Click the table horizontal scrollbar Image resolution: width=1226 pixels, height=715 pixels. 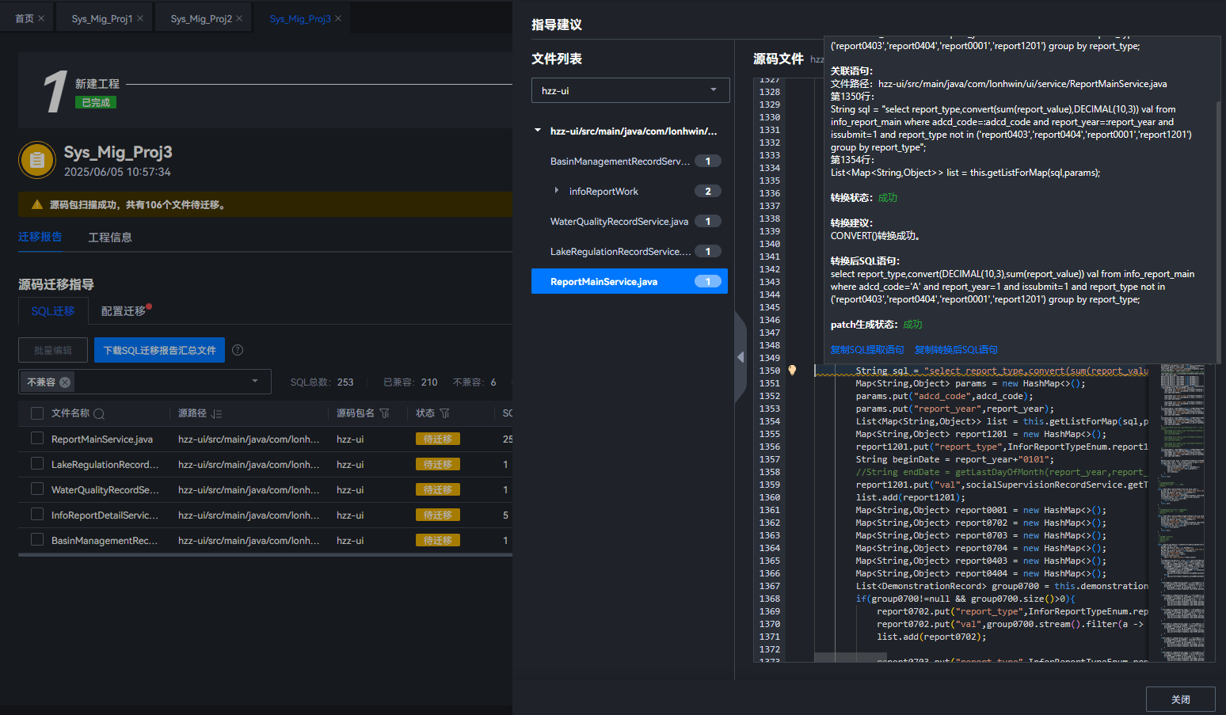pos(265,554)
